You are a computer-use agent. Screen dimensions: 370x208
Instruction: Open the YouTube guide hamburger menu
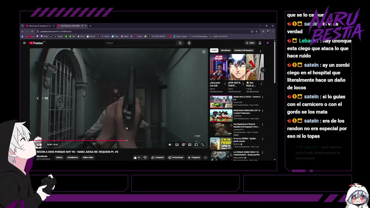[24, 43]
